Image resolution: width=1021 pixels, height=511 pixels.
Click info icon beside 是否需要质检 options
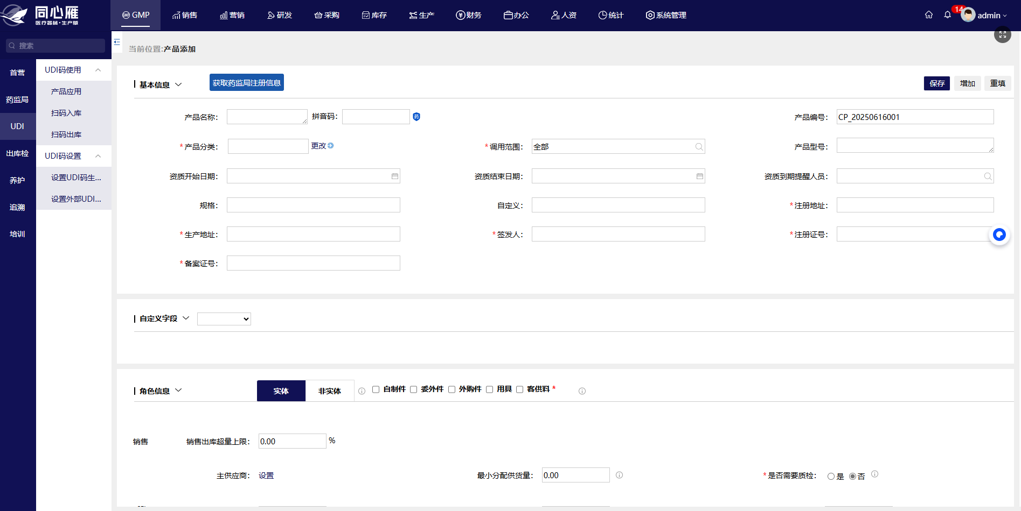875,474
